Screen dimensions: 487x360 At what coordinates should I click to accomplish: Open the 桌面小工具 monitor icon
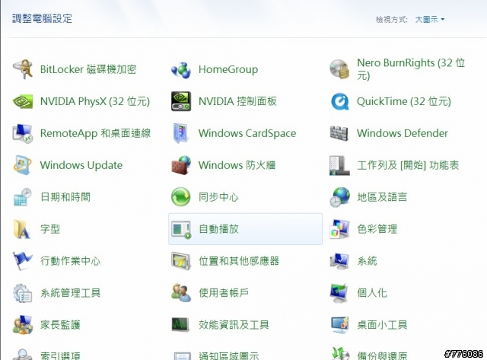coord(339,325)
